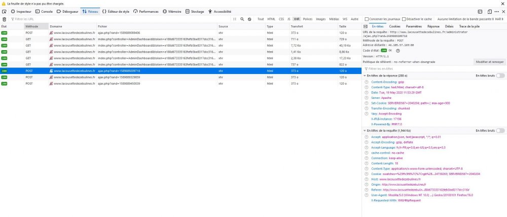This screenshot has height=217, width=507.
Task: Toggle En-têtes bruts for response headers
Action: (x=500, y=76)
